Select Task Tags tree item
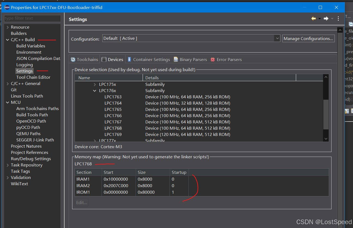Viewport: 353px width, 228px height. tap(20, 171)
